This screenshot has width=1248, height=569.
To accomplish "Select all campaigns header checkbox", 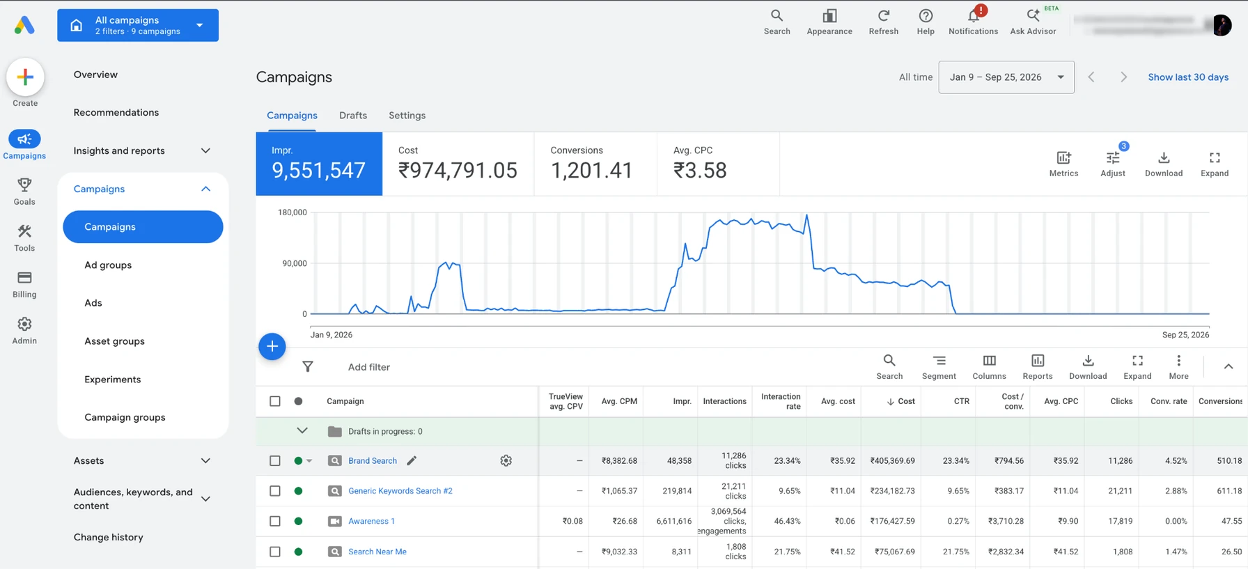I will (x=275, y=401).
